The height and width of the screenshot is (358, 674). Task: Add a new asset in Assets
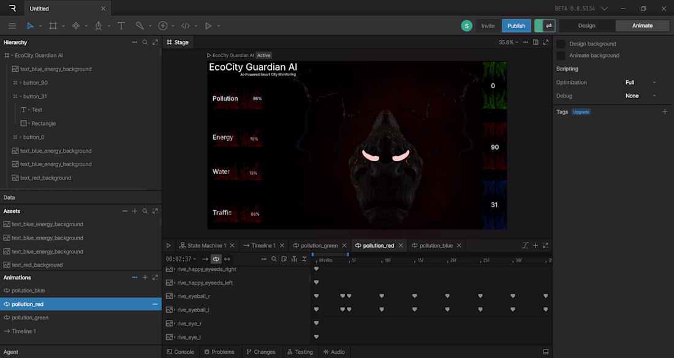tap(135, 211)
